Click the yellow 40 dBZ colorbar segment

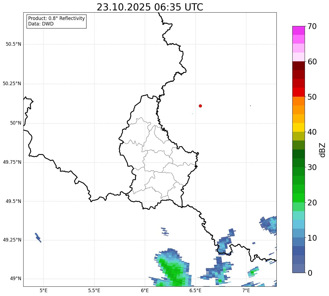coord(298,127)
